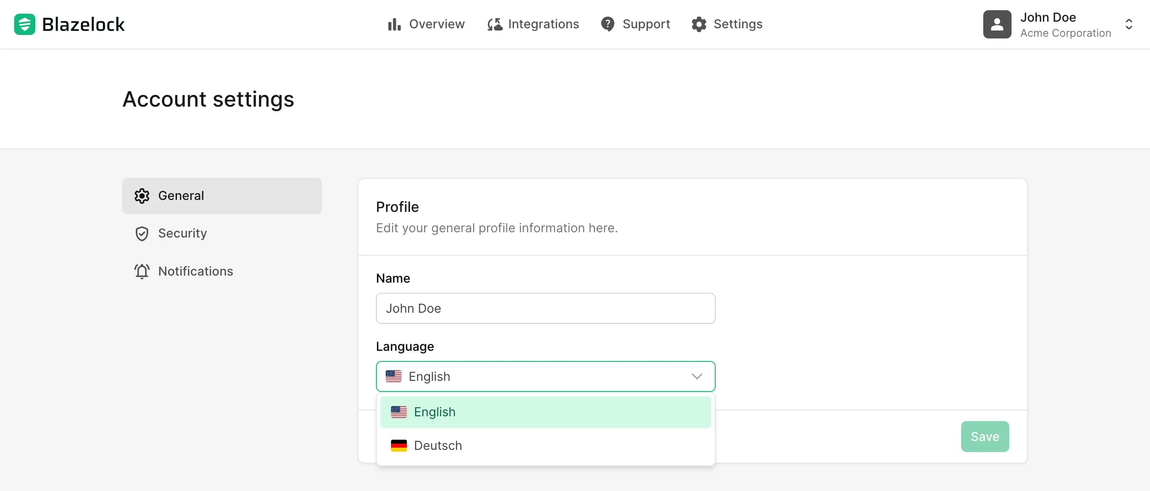The height and width of the screenshot is (491, 1150).
Task: Click the German flag next to Deutsch
Action: click(399, 445)
